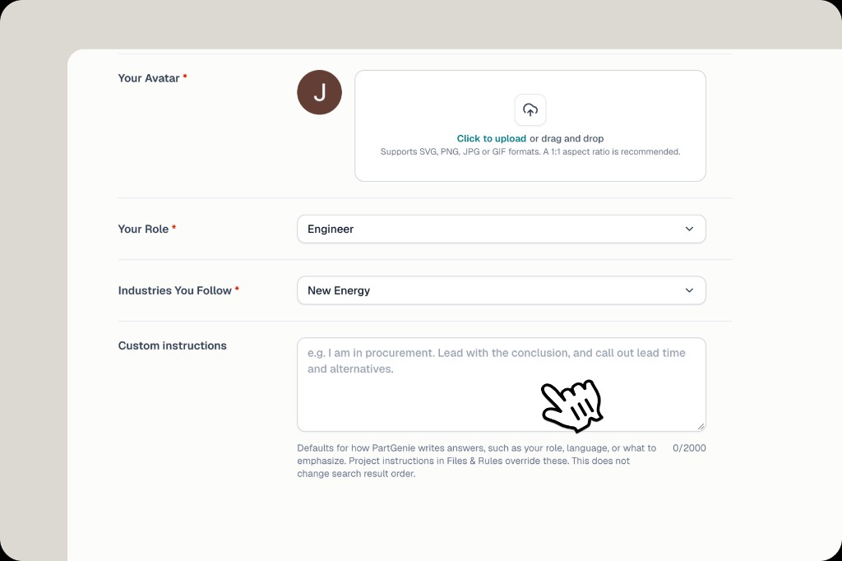Screen dimensions: 842x561
Task: Click the 'Click to upload' link
Action: (492, 139)
